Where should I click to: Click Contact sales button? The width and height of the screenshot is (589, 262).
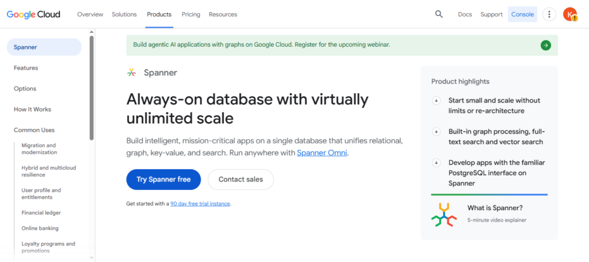point(241,179)
